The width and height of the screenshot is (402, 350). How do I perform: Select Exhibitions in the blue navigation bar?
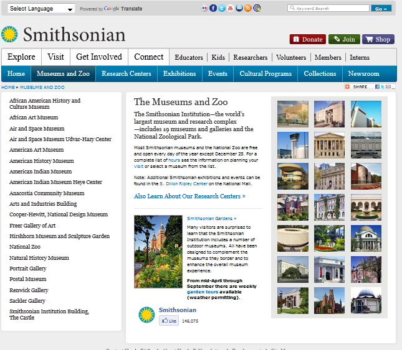179,73
